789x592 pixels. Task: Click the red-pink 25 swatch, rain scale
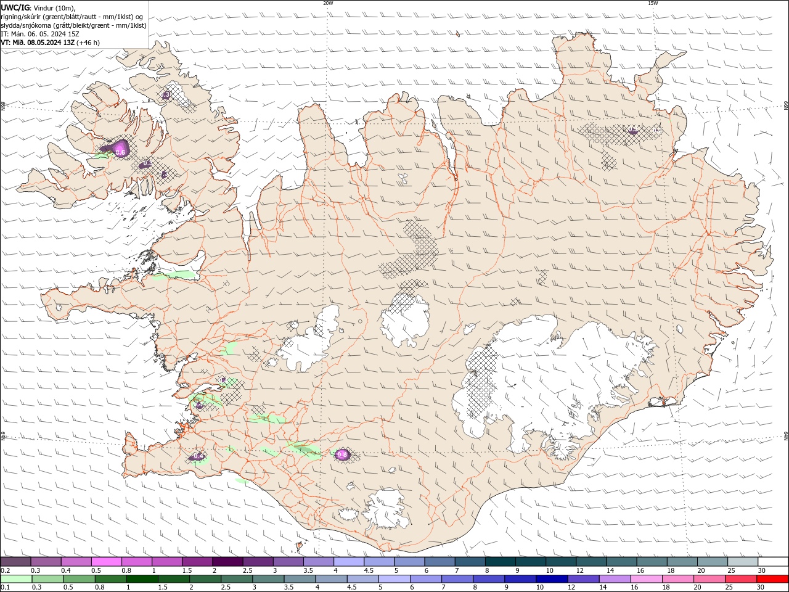click(740, 579)
